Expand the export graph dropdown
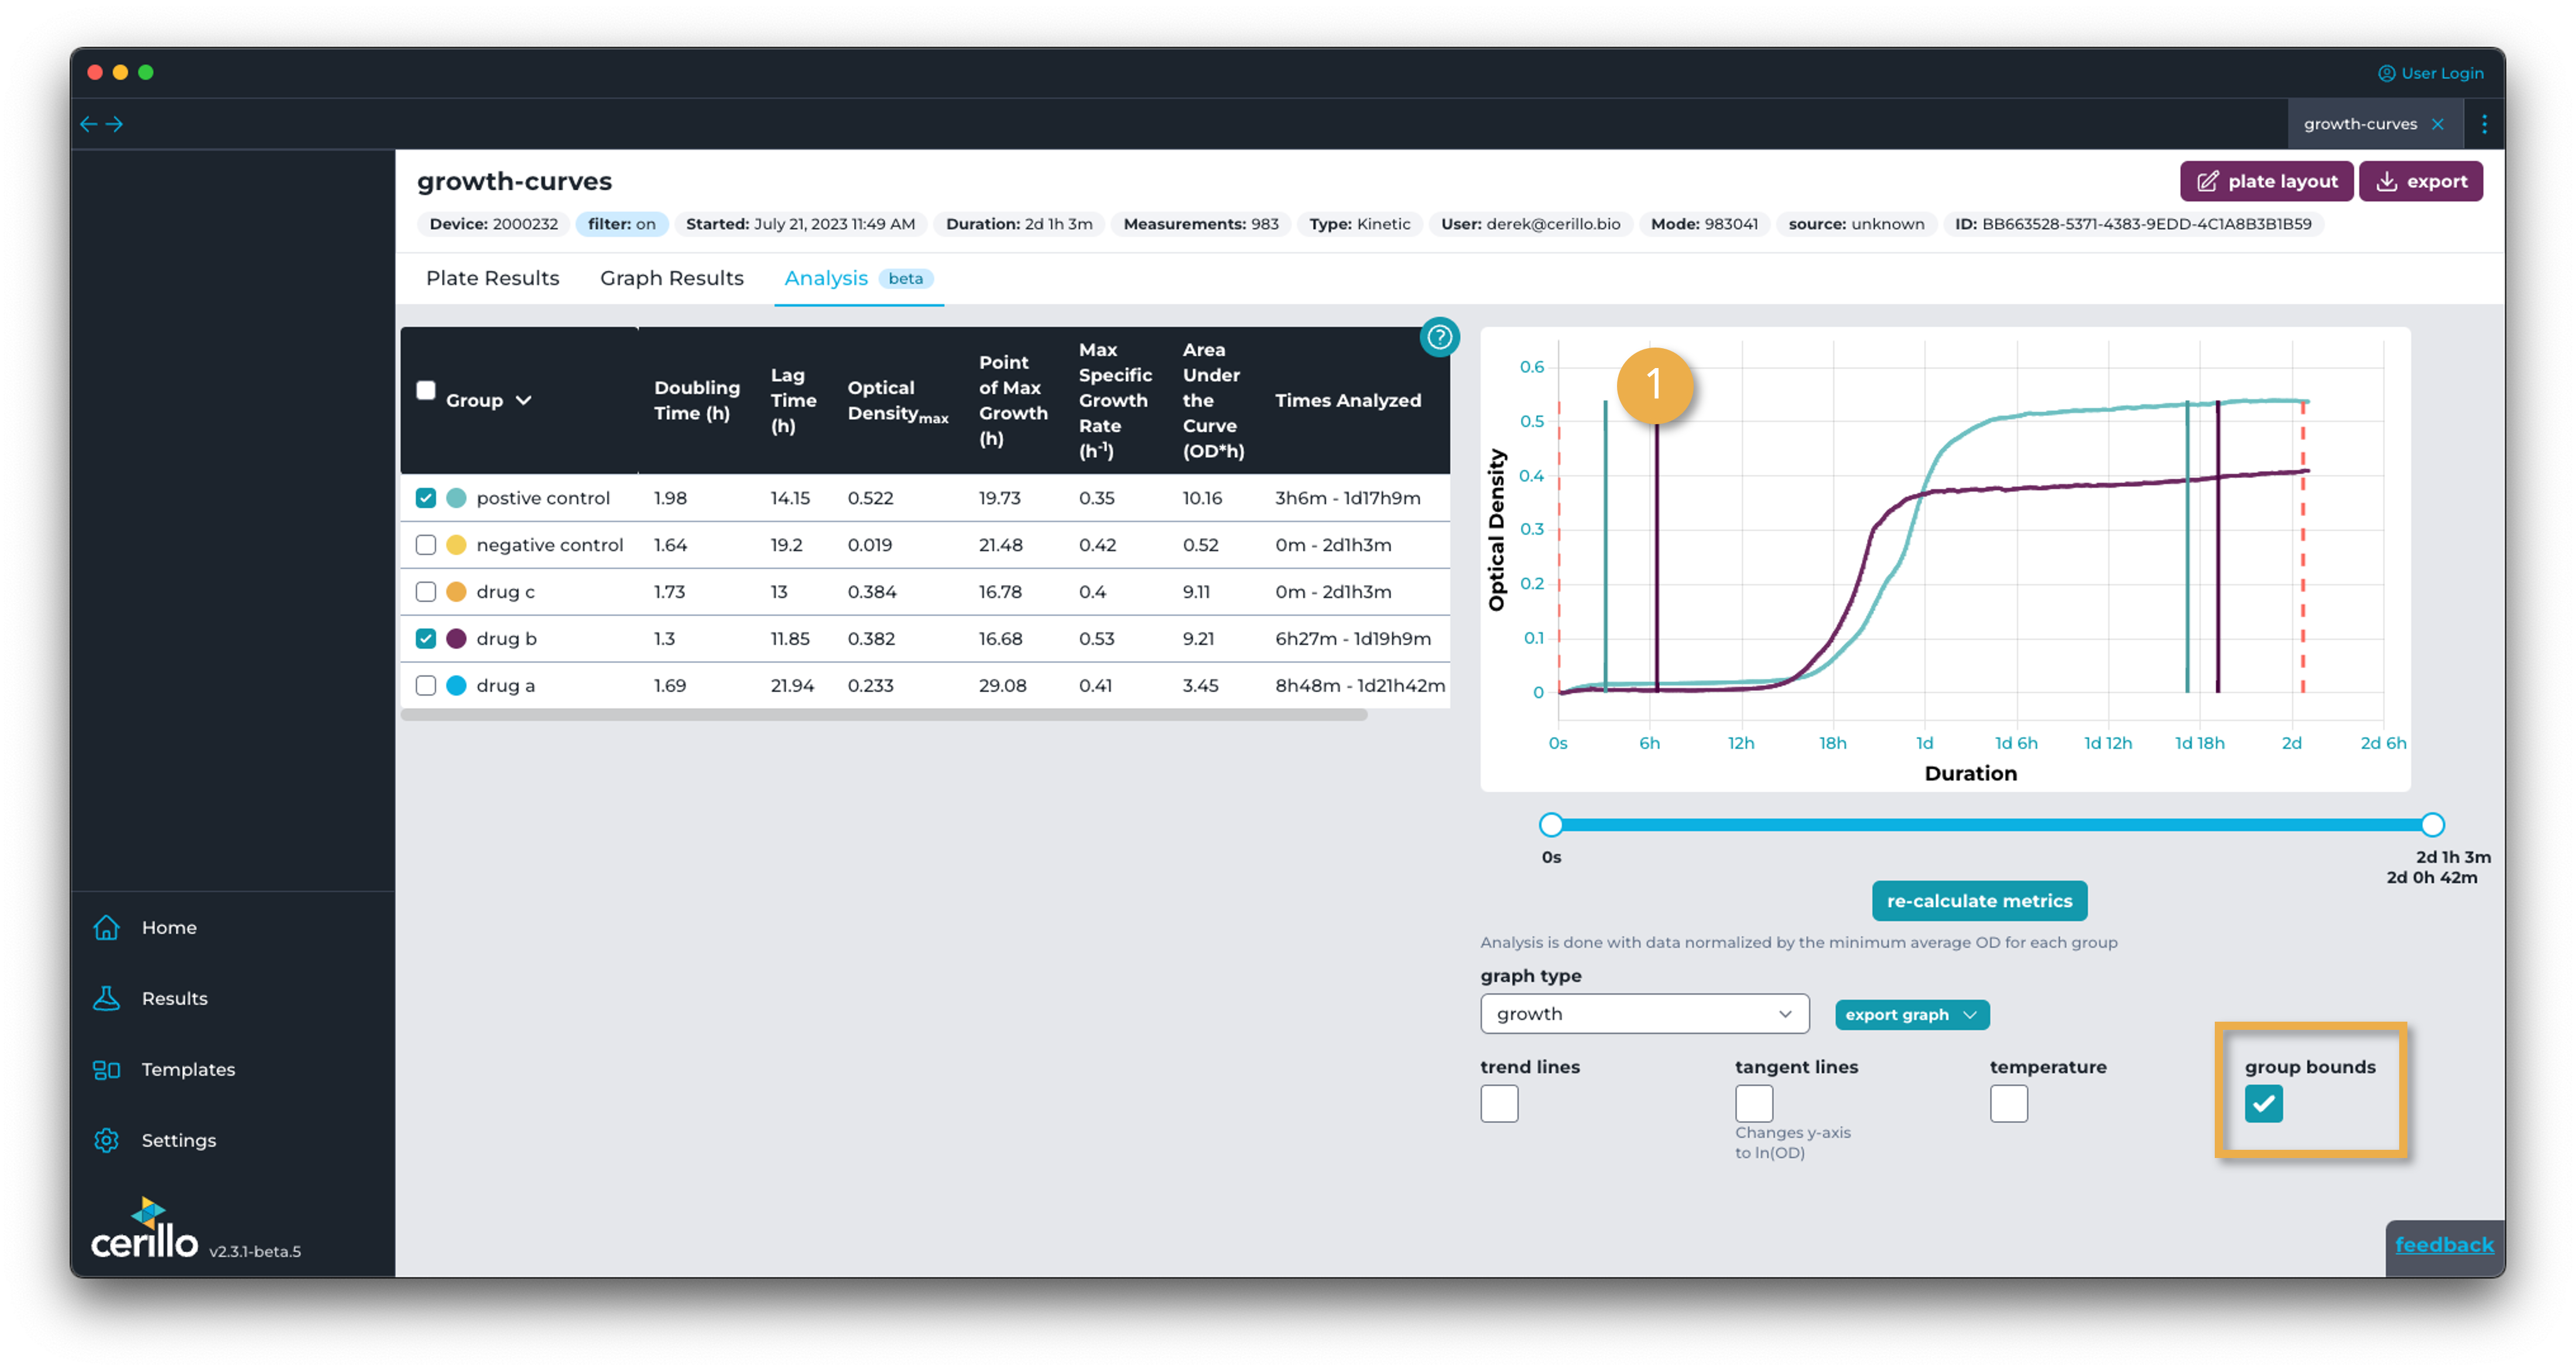 coord(1911,1014)
